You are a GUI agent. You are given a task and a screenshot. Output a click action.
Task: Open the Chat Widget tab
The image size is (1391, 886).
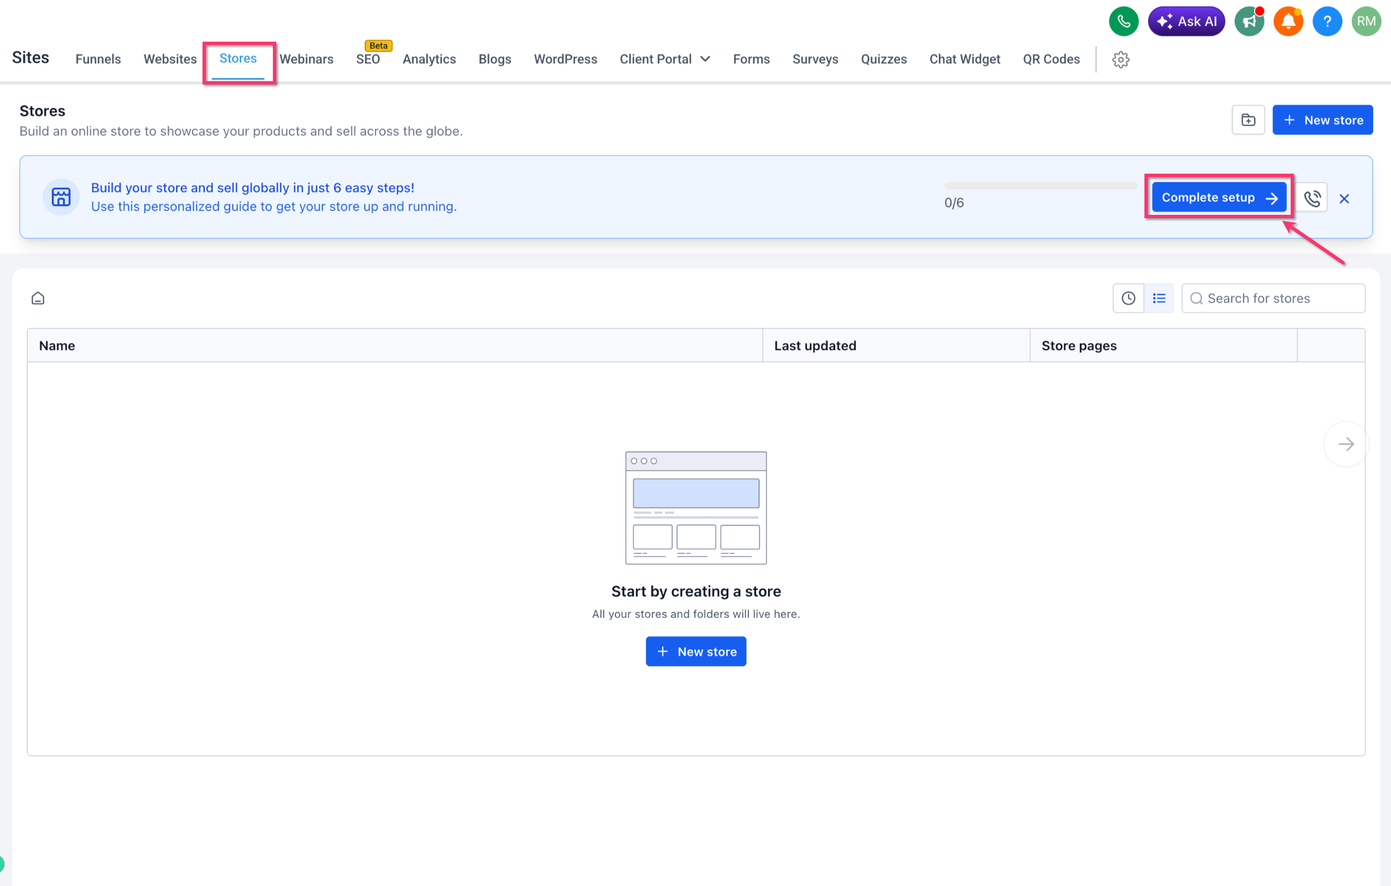(x=964, y=59)
